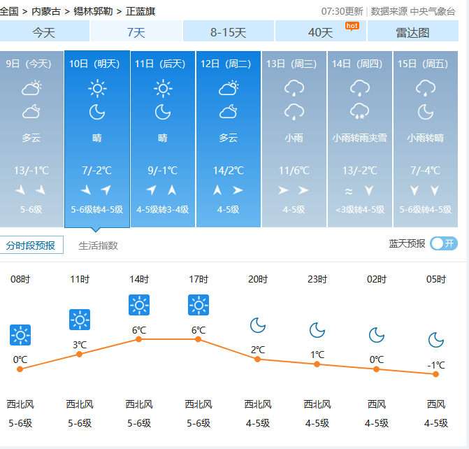Click the moon icon at 20时
Viewport: 469px width, 449px height.
point(258,325)
